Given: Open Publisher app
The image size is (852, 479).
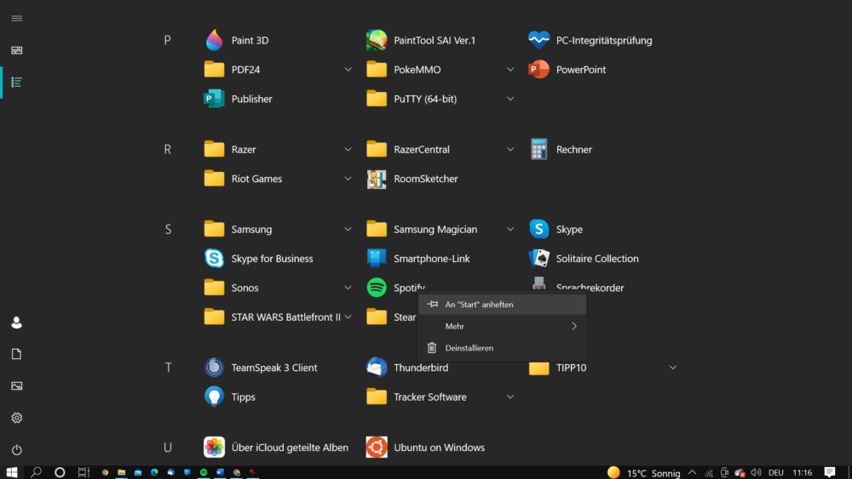Looking at the screenshot, I should pos(238,99).
